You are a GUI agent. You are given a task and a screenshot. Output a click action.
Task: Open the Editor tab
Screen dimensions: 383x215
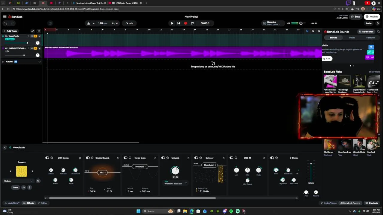pos(42,203)
